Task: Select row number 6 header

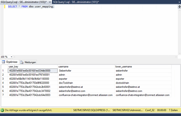Action: [4, 91]
